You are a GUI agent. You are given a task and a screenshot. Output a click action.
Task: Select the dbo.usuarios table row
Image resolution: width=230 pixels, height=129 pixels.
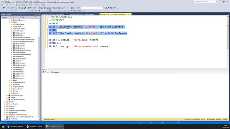point(19,78)
